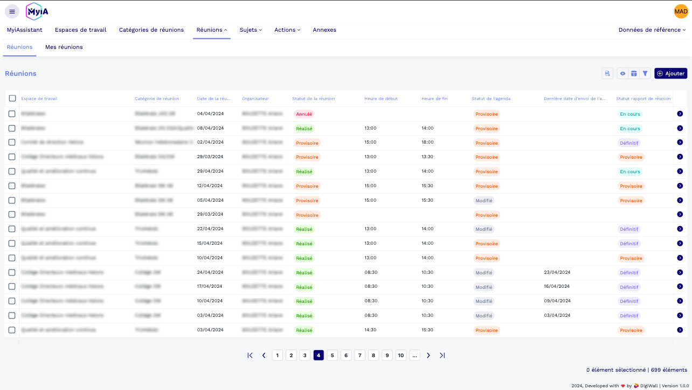Jump to the first page
Screen dimensions: 692x390
point(250,355)
